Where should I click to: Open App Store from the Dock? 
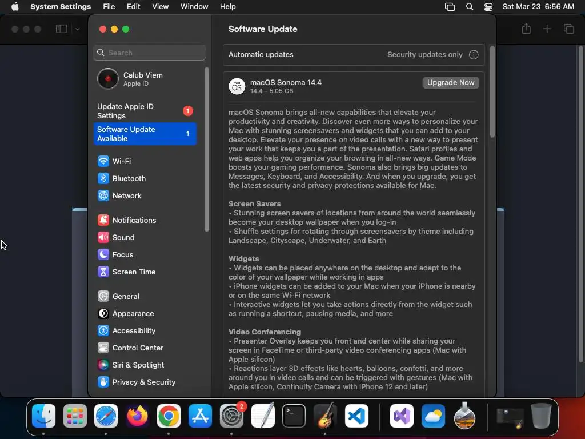[200, 416]
